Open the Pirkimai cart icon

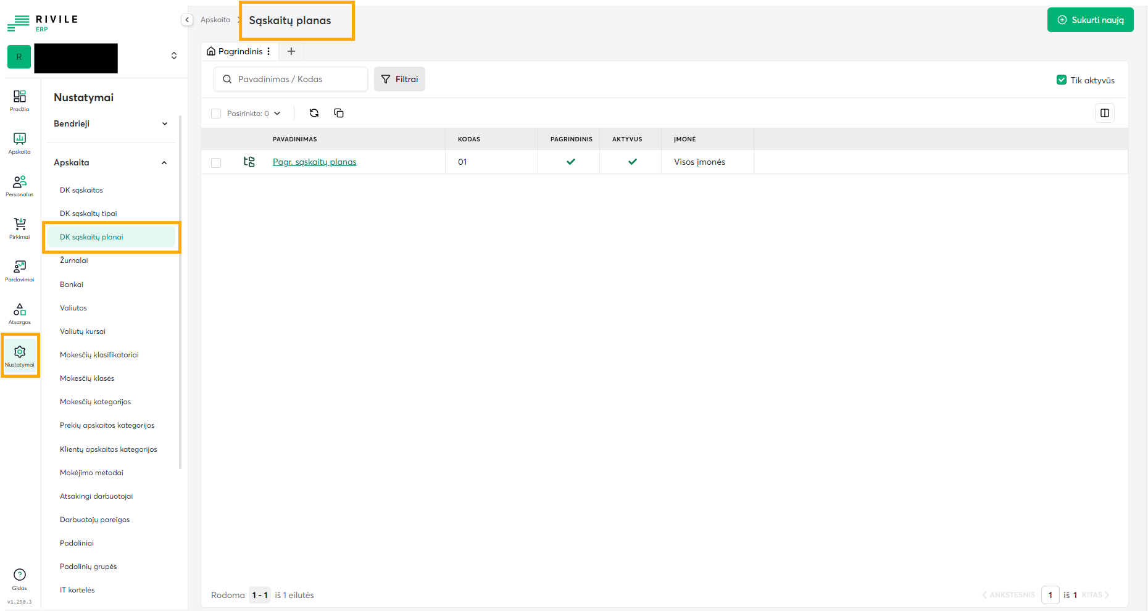coord(20,228)
